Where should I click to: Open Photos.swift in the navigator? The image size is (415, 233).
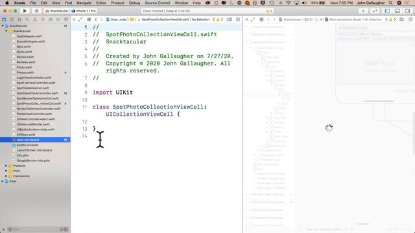tap(25, 72)
